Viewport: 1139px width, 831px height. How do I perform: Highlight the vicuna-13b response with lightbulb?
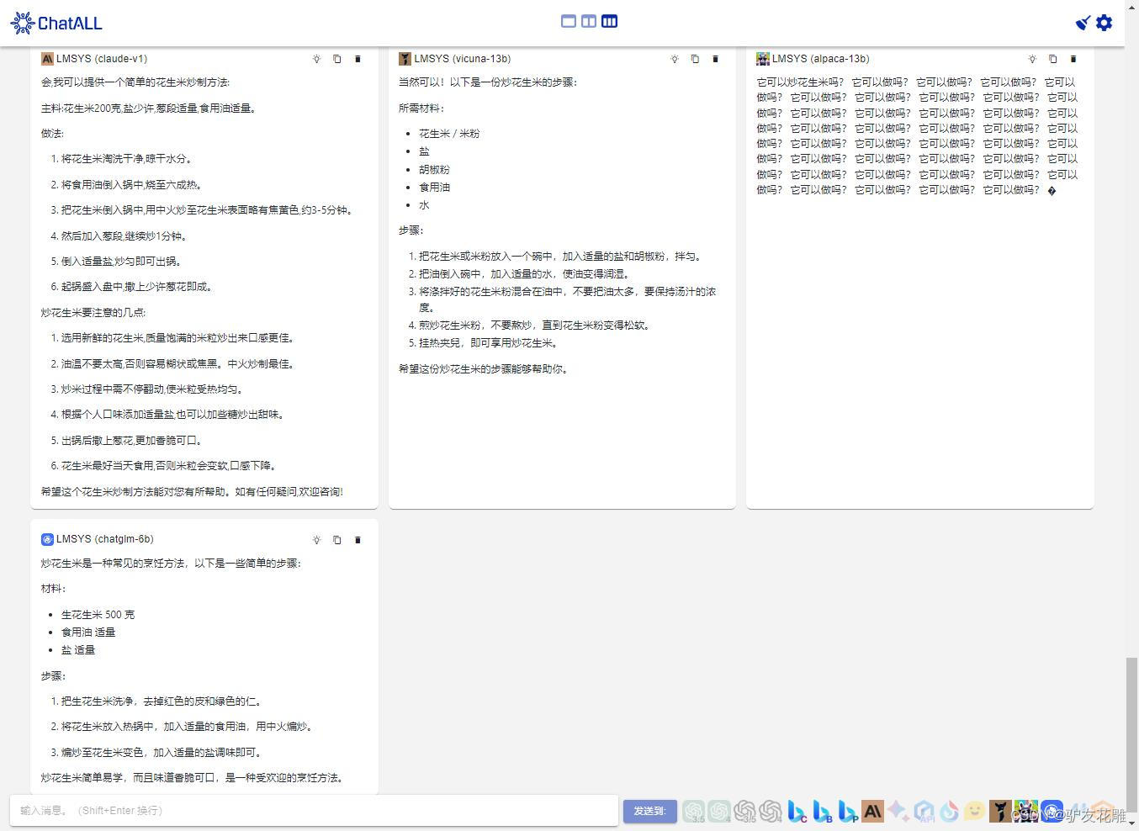pyautogui.click(x=674, y=59)
